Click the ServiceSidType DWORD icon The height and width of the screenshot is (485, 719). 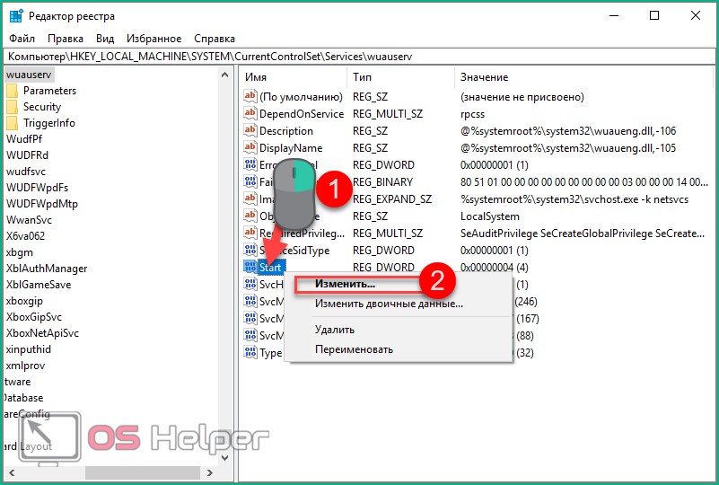[250, 251]
